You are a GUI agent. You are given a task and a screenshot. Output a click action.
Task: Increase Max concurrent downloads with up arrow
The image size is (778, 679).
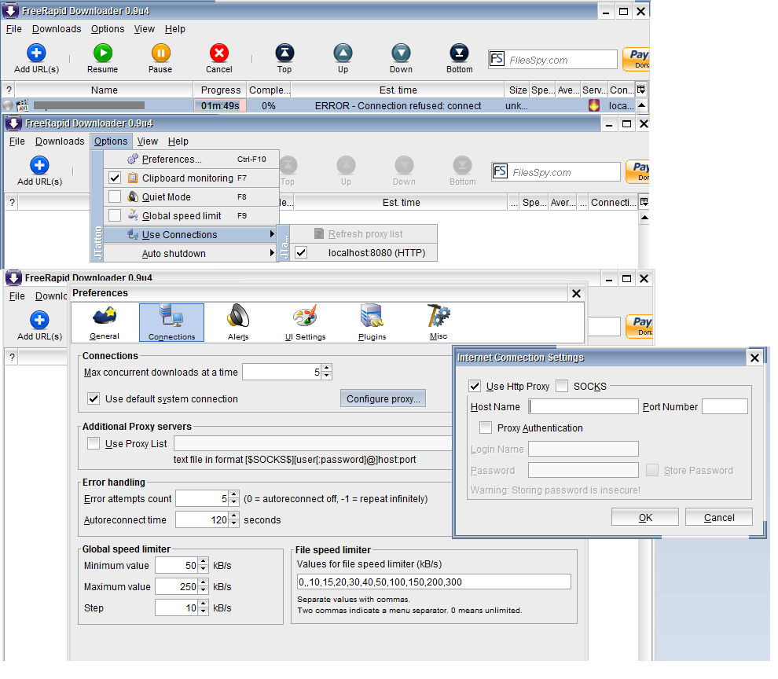pyautogui.click(x=327, y=368)
